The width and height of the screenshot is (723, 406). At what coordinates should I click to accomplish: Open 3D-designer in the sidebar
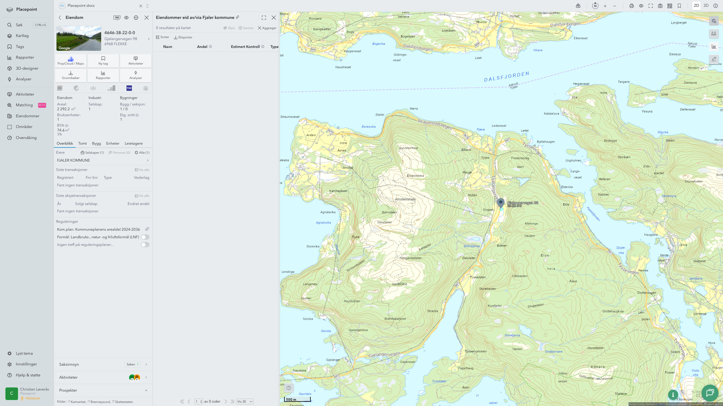click(27, 69)
